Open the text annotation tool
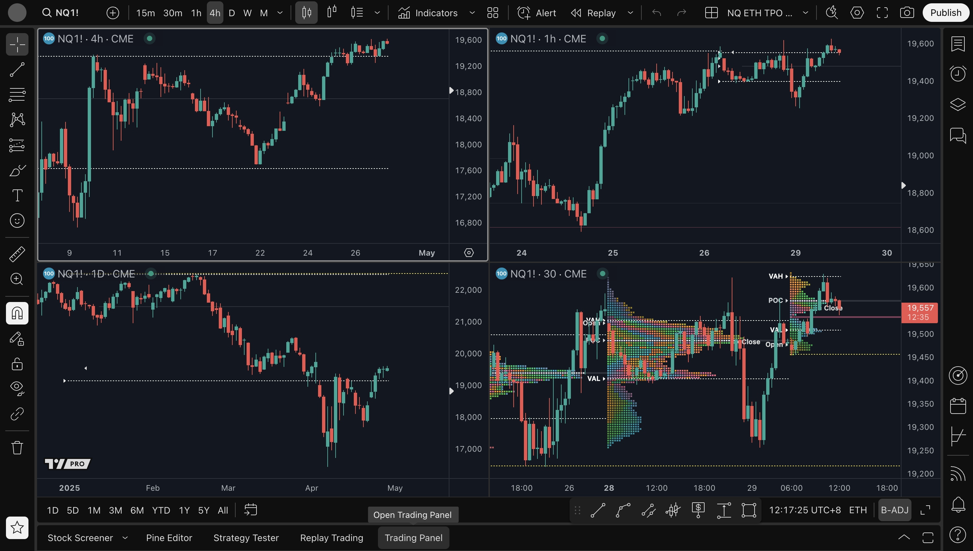The image size is (973, 551). (x=17, y=195)
